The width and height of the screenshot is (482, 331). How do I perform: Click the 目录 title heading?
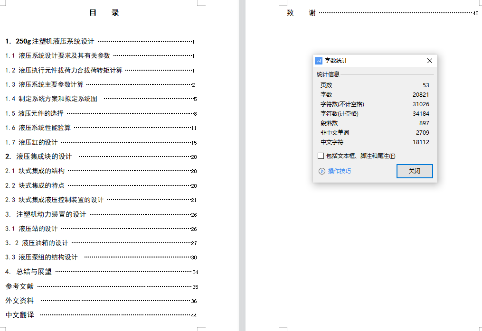coord(104,13)
